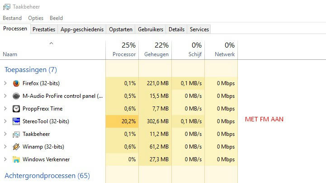
Task: Expand the Winamp process entry
Action: click(x=5, y=147)
